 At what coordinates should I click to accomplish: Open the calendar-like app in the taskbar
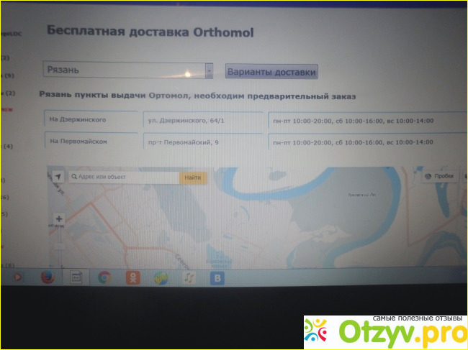75,278
